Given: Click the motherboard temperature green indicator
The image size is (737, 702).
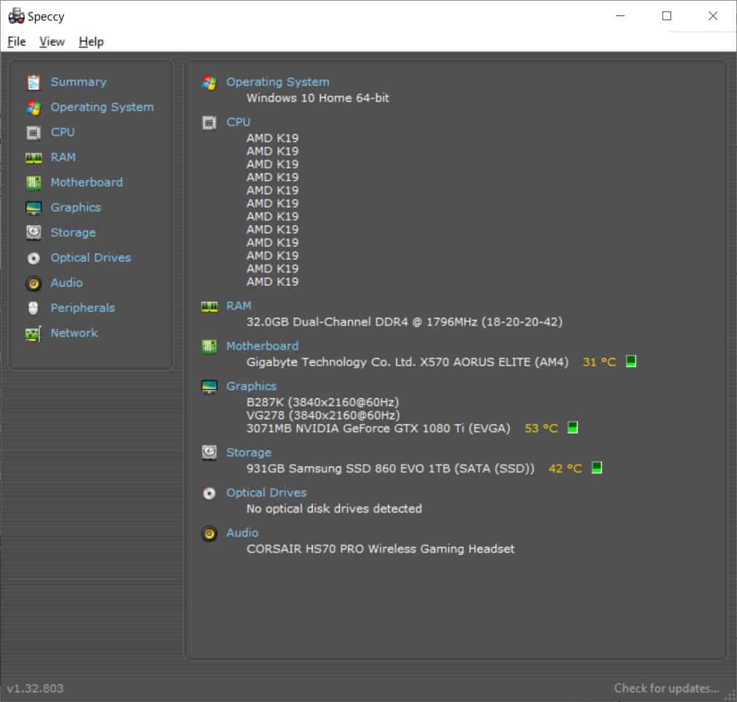Looking at the screenshot, I should coord(631,361).
